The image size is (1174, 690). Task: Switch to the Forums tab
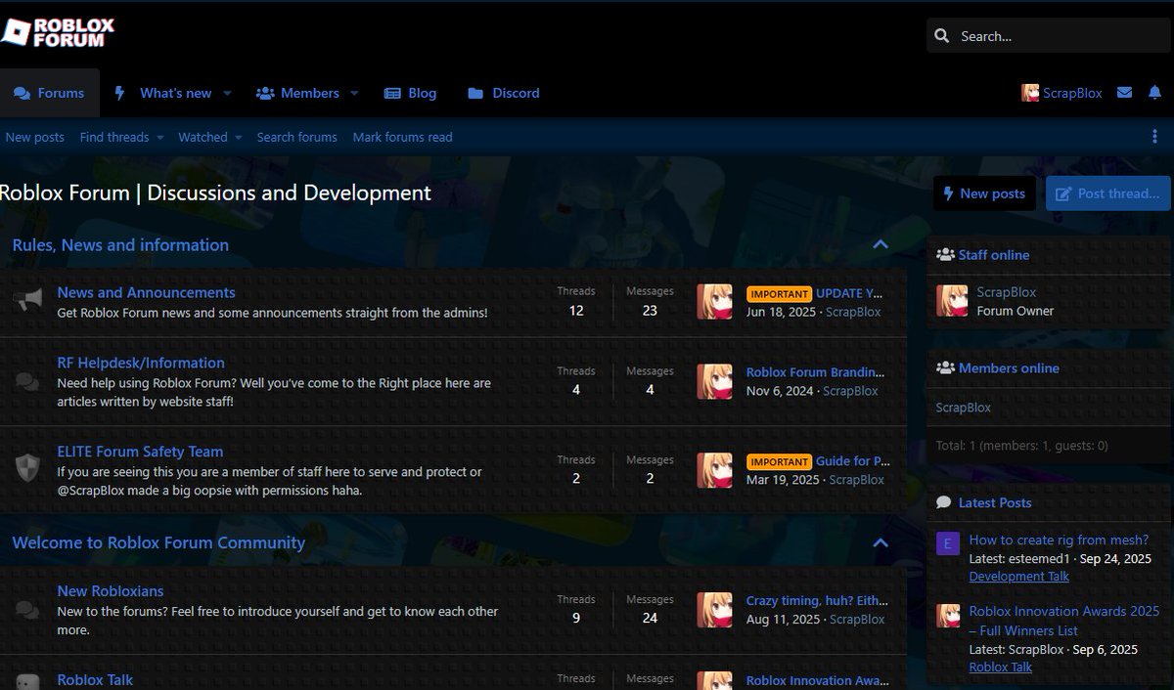tap(49, 93)
